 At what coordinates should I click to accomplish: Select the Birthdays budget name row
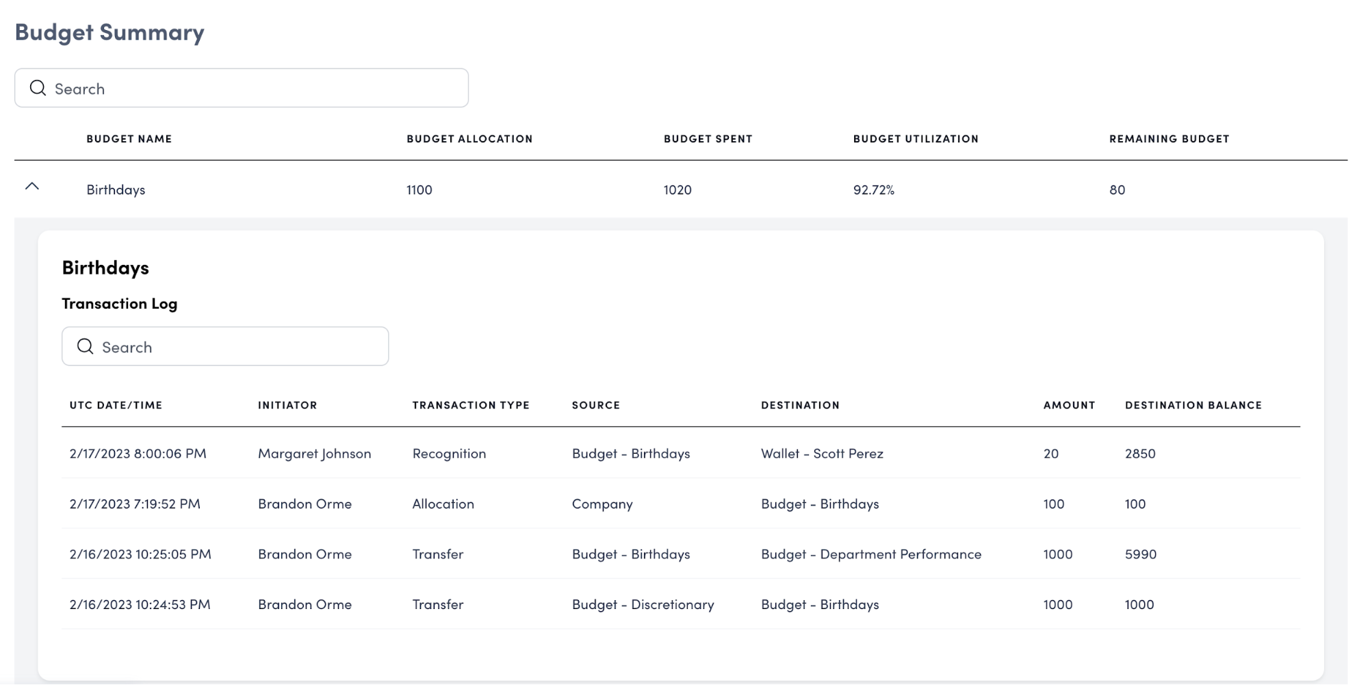click(x=116, y=190)
